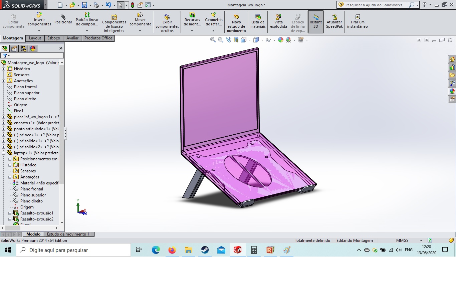Collapse the laptop<1> component
Screen dimensions: 456x303
[4, 153]
